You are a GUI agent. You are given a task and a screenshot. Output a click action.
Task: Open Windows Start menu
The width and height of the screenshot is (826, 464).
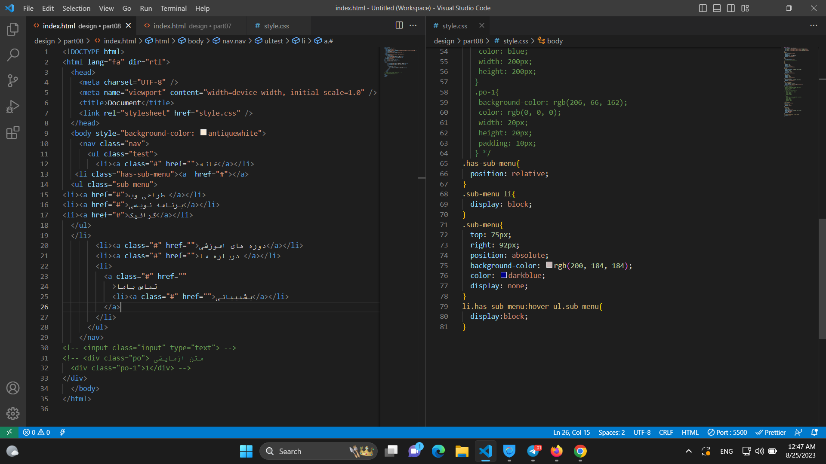point(246,451)
